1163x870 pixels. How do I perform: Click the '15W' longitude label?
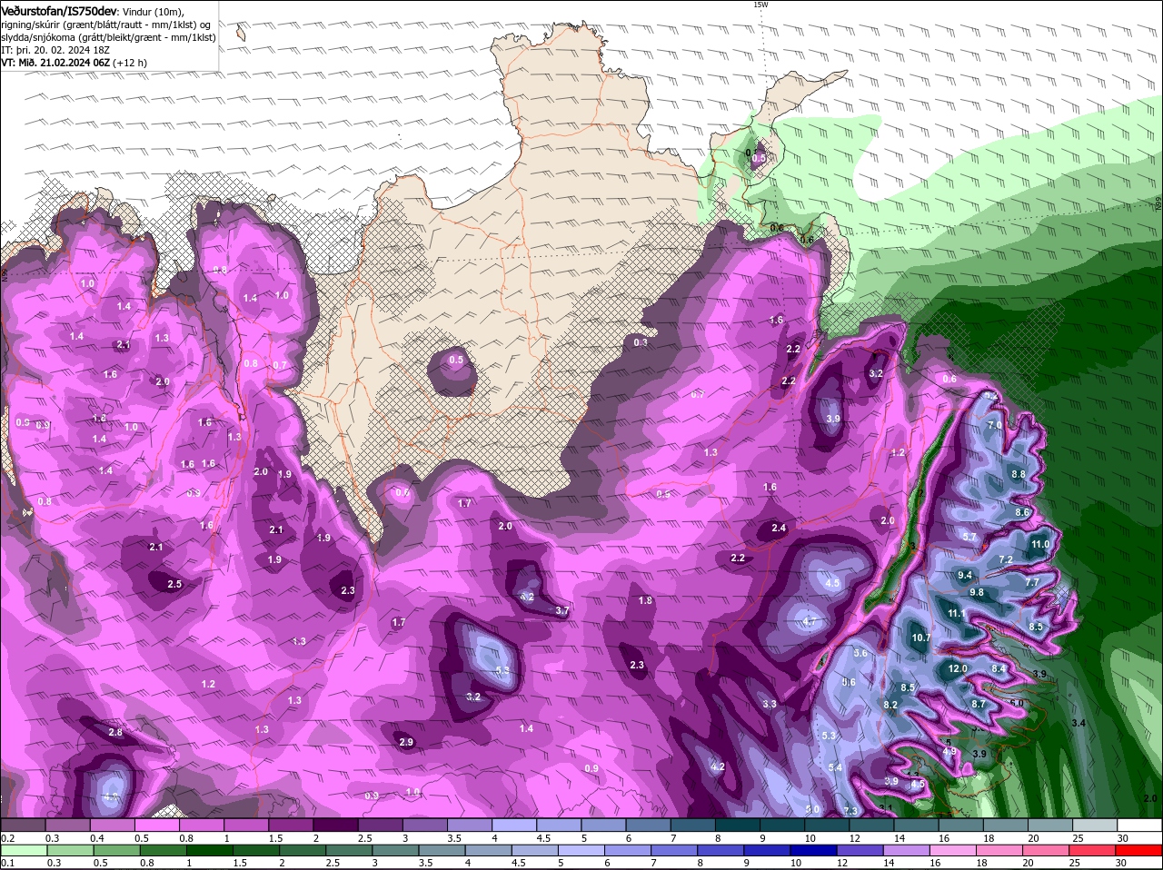click(761, 5)
